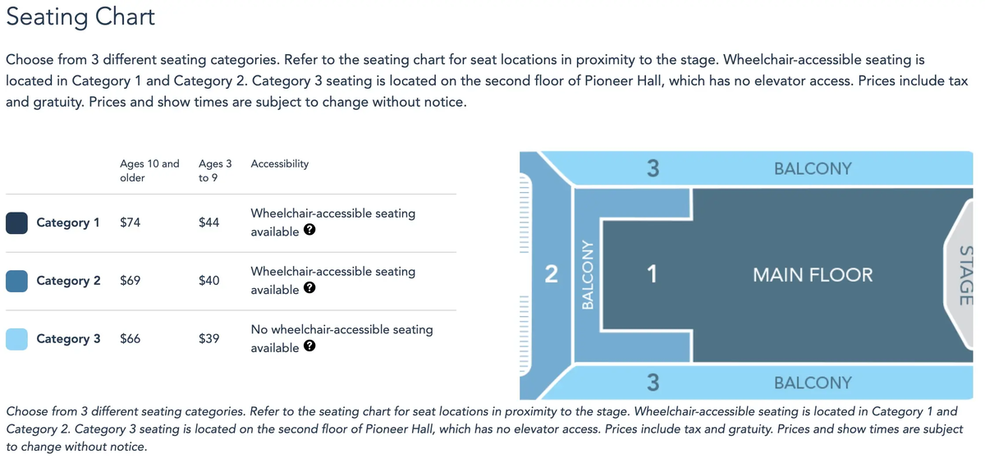
Task: Click the MAIN FLOOR label on the map
Action: 813,275
